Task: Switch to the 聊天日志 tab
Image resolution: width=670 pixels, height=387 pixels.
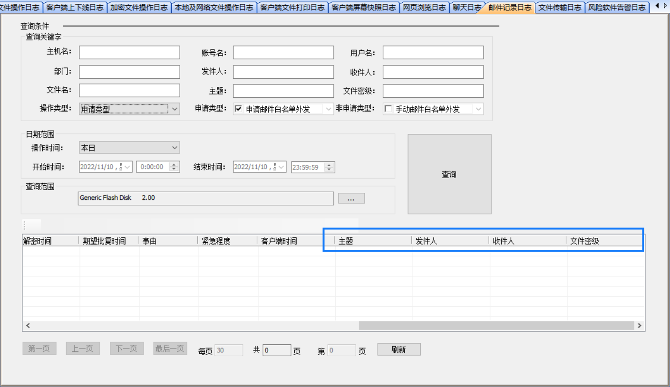Action: click(466, 7)
